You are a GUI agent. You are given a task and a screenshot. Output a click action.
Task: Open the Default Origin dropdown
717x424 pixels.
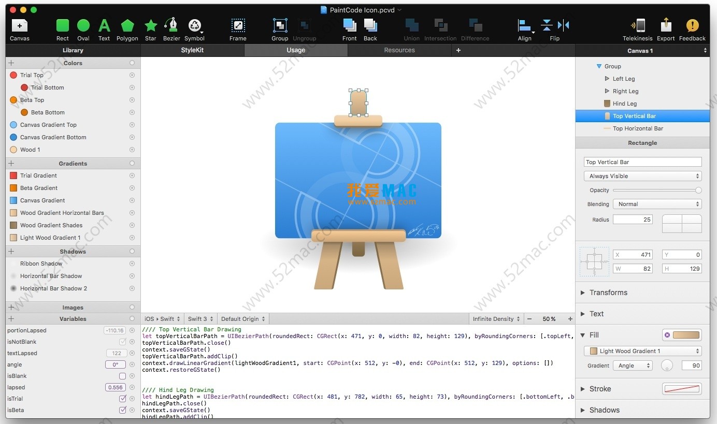243,319
